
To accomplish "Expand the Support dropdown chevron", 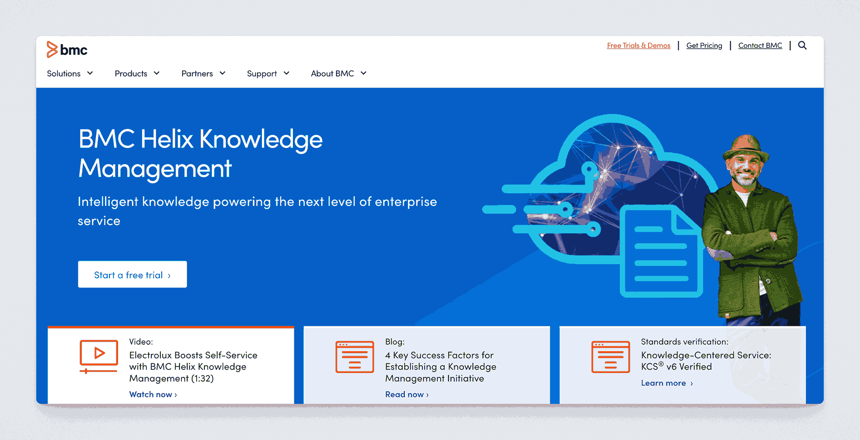I will [x=286, y=73].
